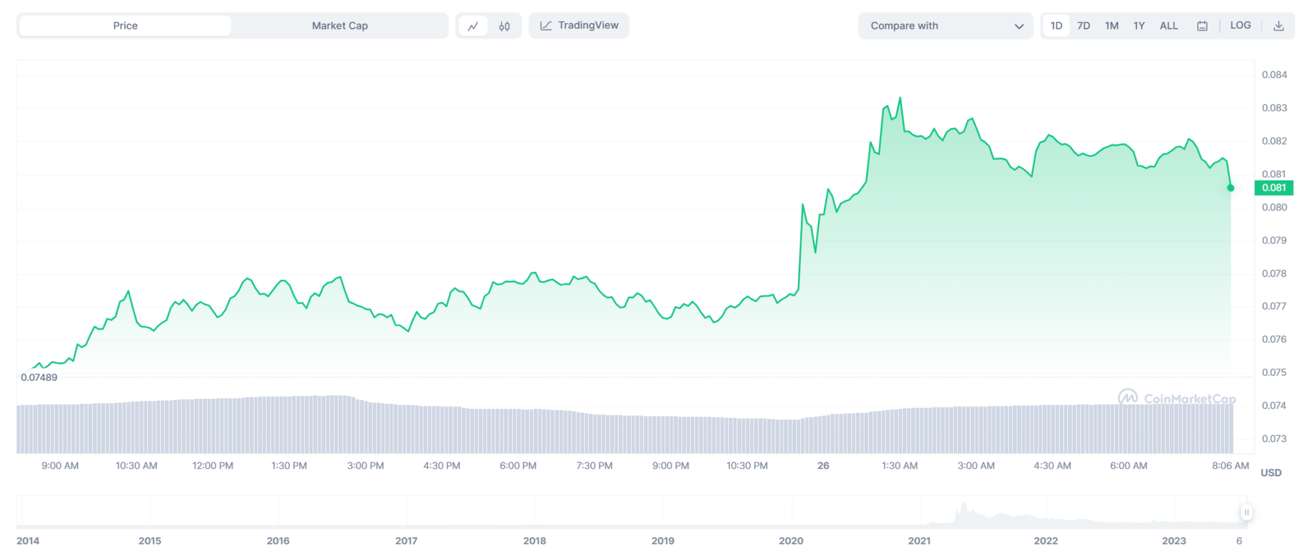This screenshot has width=1312, height=560.
Task: Click the 0.084 price axis label
Action: (1274, 75)
